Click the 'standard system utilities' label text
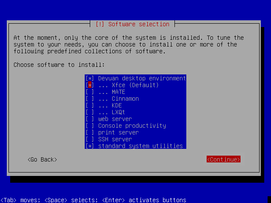 [140, 146]
